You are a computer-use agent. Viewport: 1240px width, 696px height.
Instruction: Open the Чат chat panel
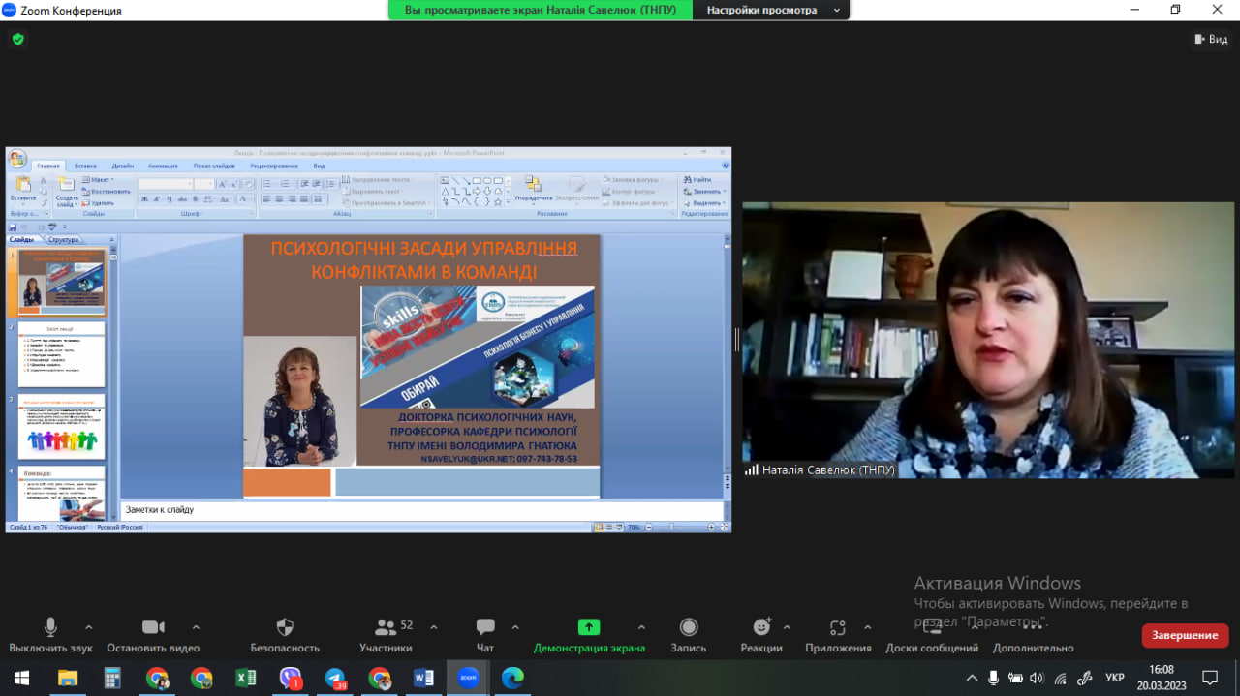point(485,627)
